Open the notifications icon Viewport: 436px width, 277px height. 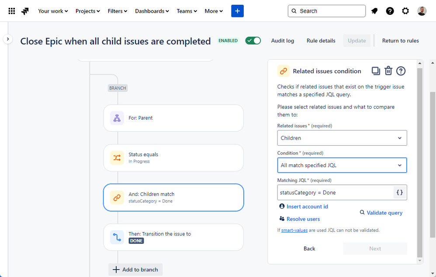click(x=374, y=11)
